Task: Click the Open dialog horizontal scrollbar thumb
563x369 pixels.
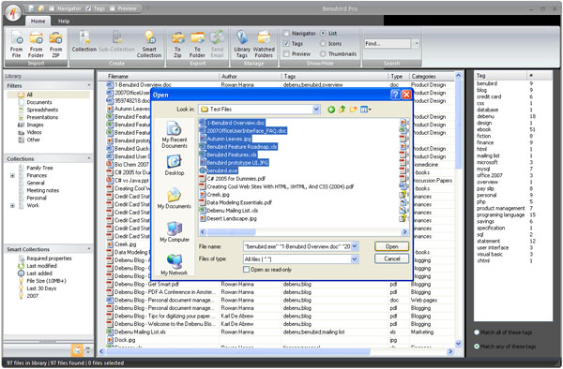Action: pos(232,232)
